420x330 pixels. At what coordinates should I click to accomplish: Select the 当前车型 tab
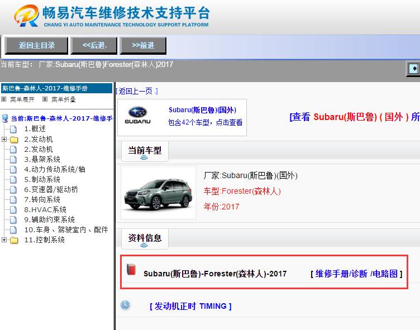145,151
